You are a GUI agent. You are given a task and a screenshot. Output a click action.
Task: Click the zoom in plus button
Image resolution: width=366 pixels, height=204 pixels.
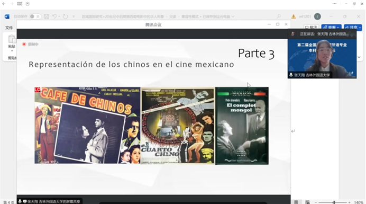pyautogui.click(x=349, y=202)
